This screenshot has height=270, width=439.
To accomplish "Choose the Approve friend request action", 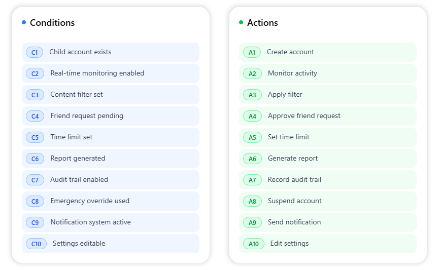I will click(304, 116).
